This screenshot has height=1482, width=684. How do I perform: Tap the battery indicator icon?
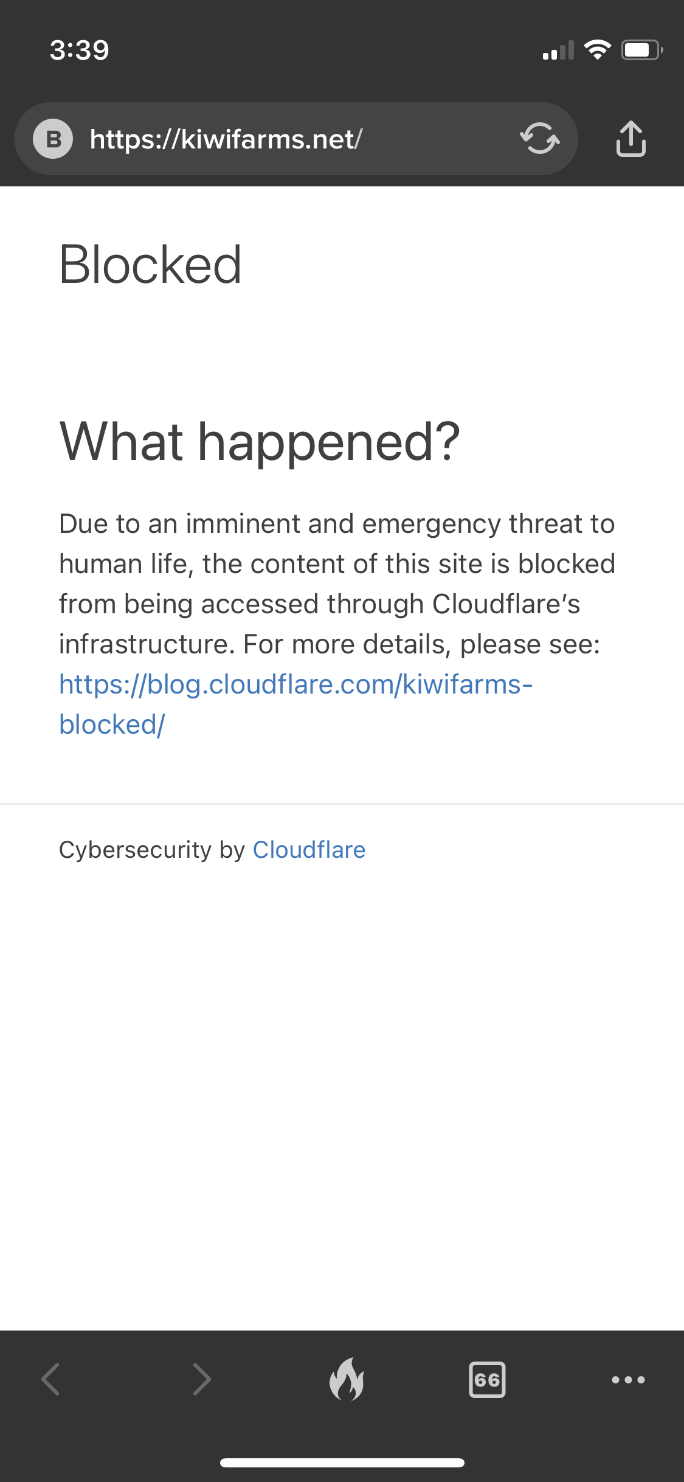coord(641,50)
